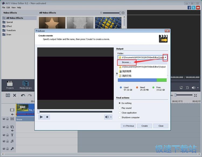Viewport: 202px width, 157px height.
Task: Select the Shutdown computer radio option
Action: click(x=119, y=117)
